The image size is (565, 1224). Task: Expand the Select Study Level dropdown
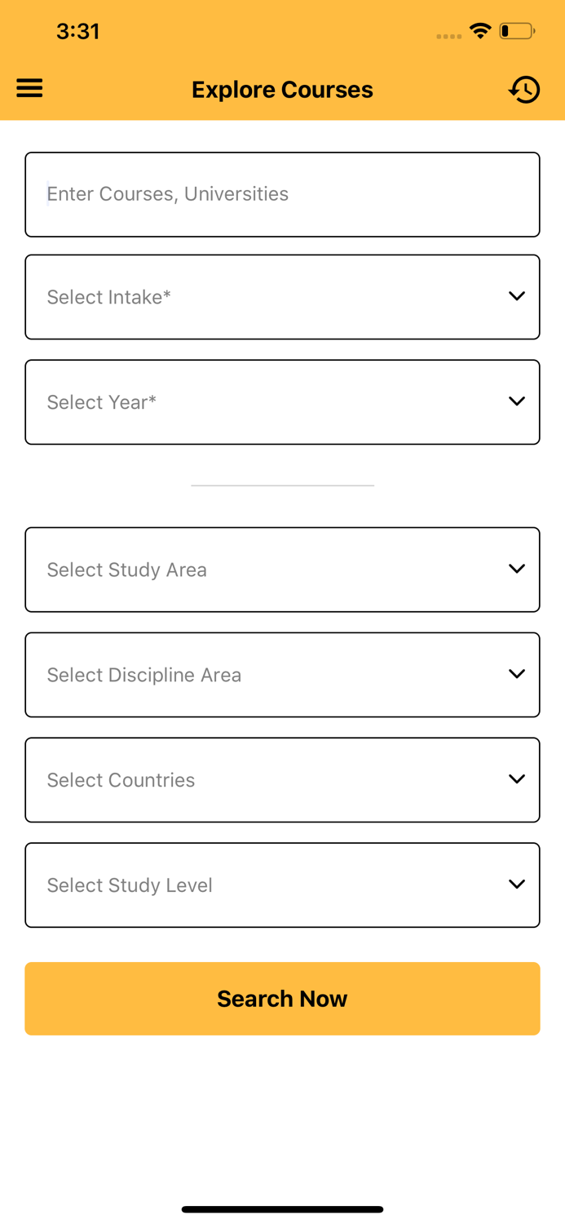[x=282, y=885]
